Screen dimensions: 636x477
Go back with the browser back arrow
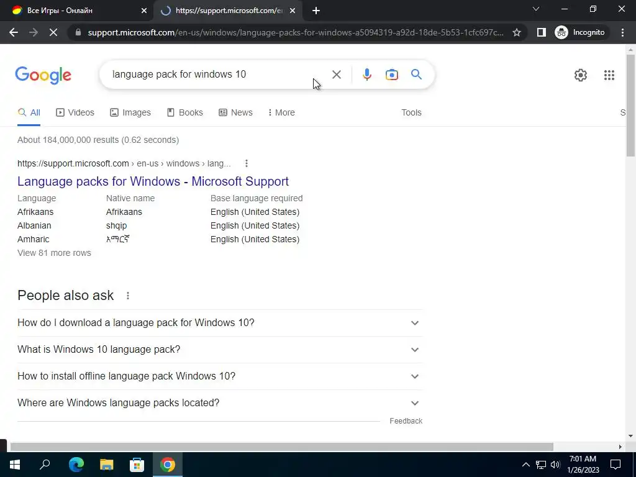click(x=14, y=32)
